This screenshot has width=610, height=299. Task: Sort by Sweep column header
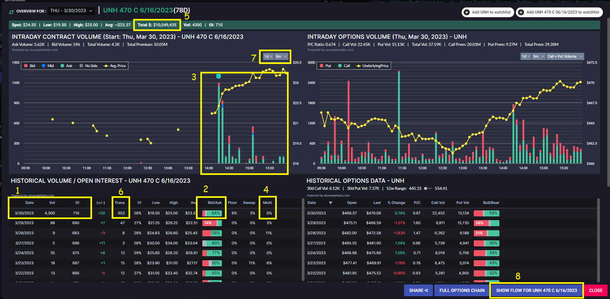(250, 202)
